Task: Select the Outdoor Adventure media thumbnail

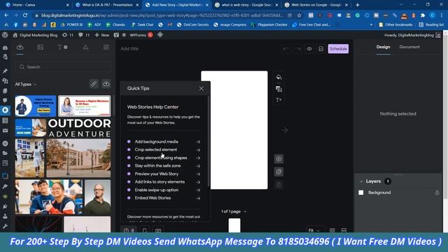Action: click(x=79, y=128)
